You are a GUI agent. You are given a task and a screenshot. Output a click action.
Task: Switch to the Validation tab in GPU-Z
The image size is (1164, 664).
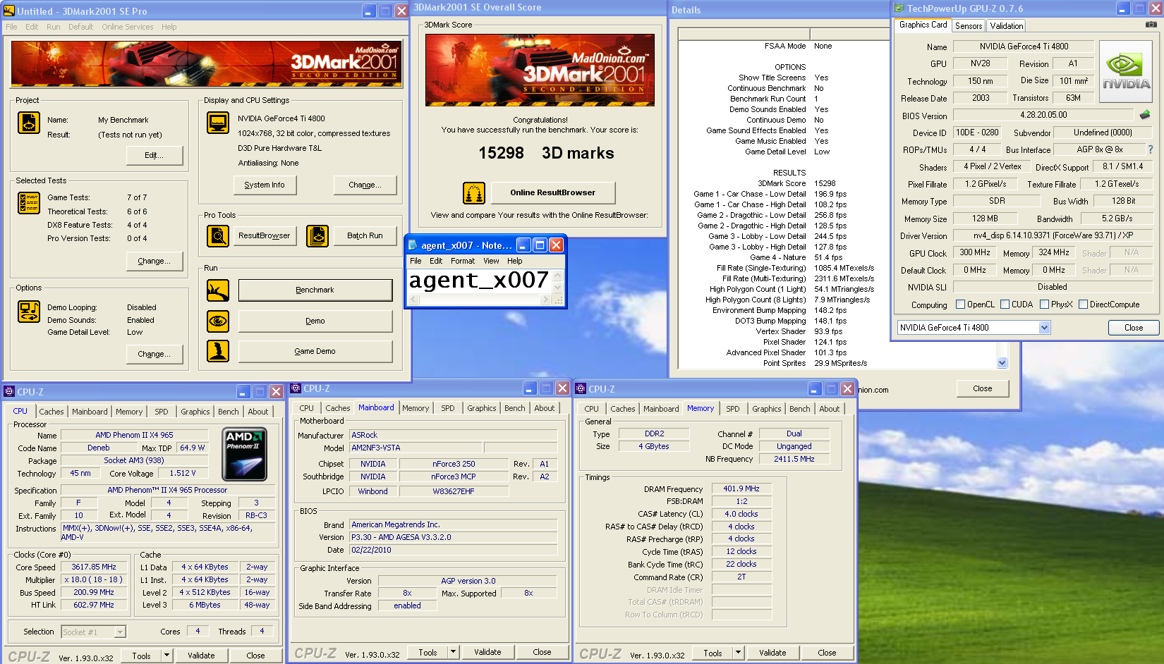point(1006,25)
